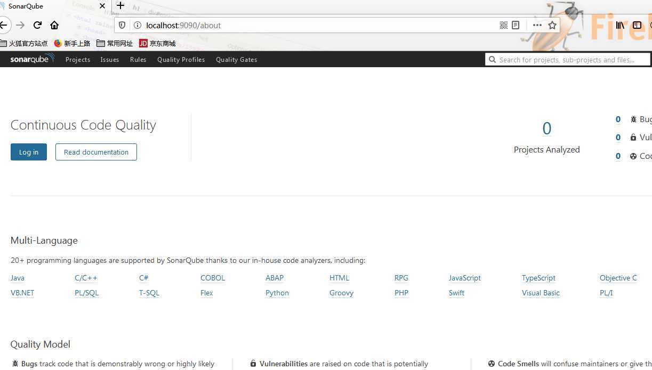Open the Swift language link
This screenshot has height=370, width=652.
[x=456, y=293]
